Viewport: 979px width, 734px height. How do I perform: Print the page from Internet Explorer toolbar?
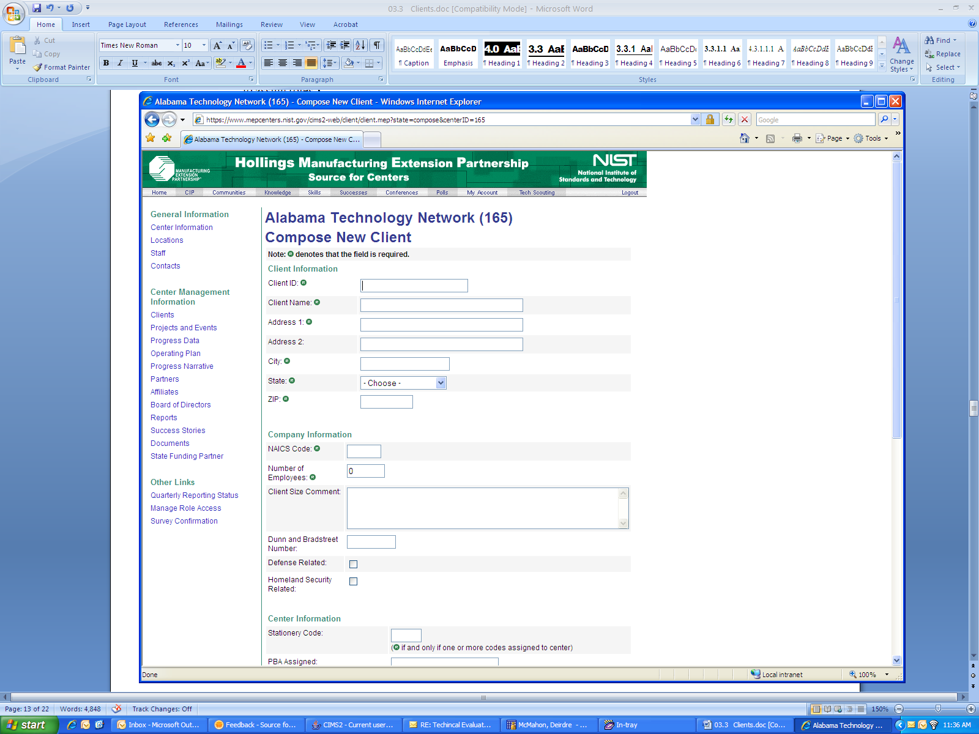(x=797, y=138)
